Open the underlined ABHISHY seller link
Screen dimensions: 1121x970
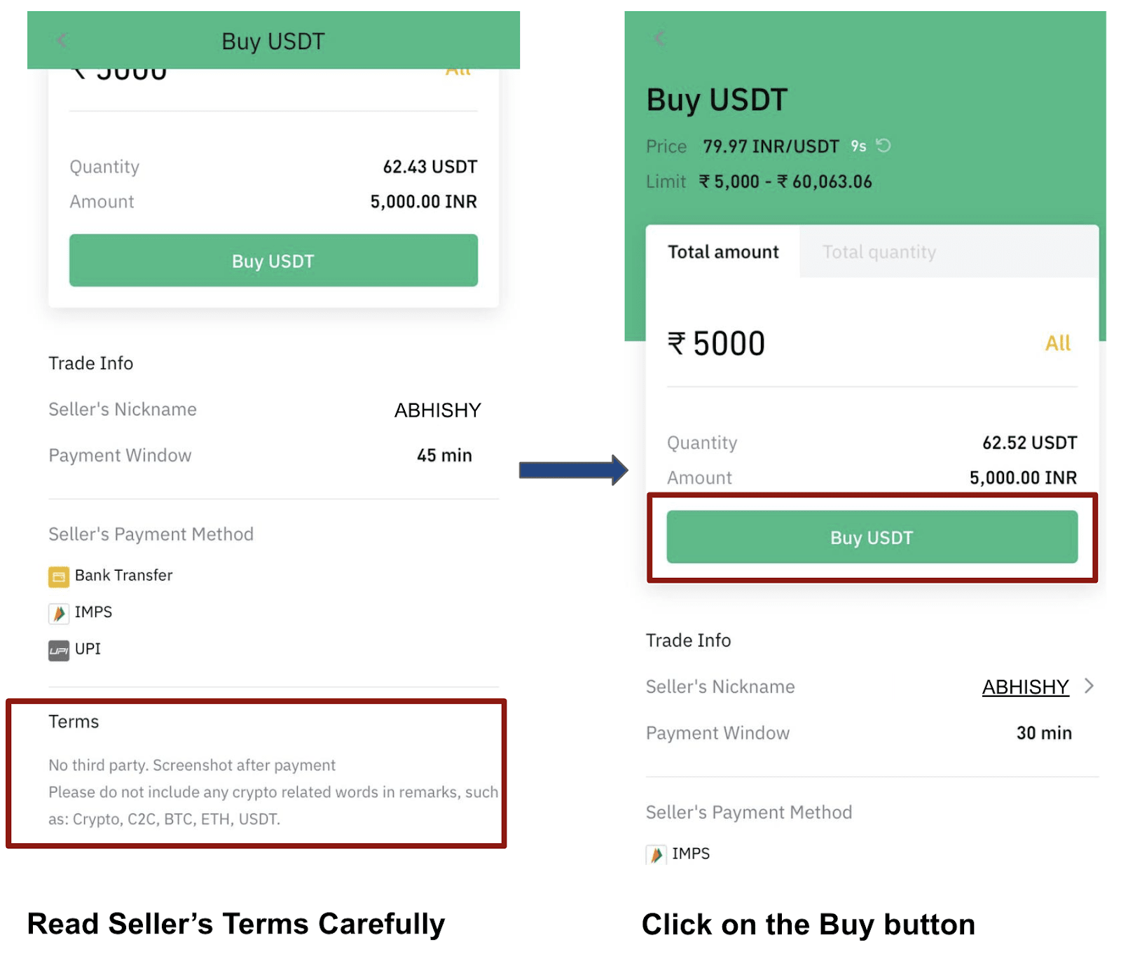point(1026,687)
